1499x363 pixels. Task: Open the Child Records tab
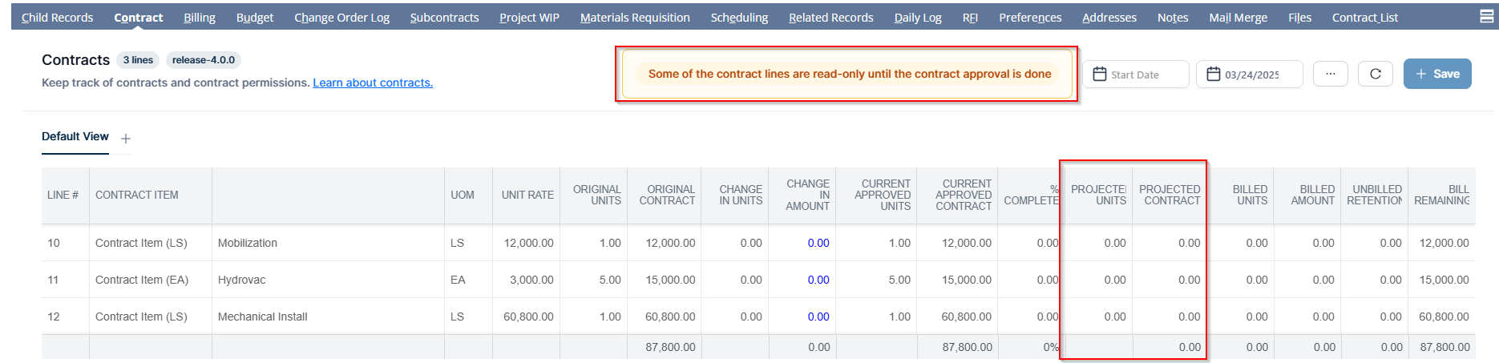[x=57, y=17]
